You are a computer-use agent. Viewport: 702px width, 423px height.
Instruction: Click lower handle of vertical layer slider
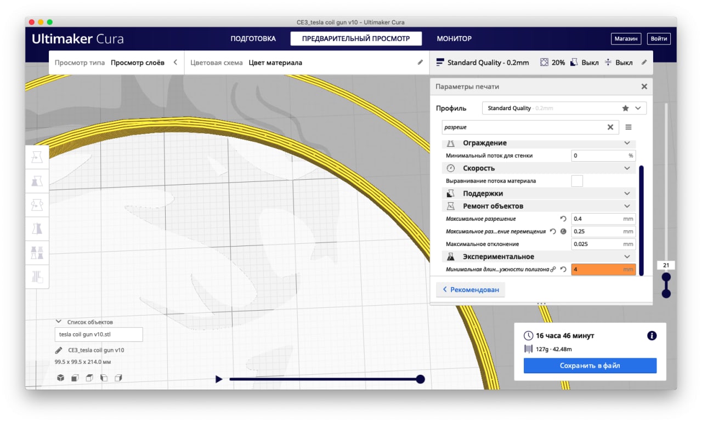666,294
